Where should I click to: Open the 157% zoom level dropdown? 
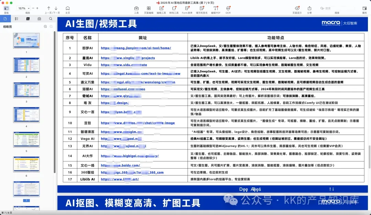pyautogui.click(x=24, y=8)
